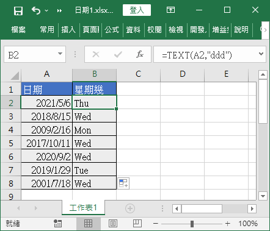Viewport: 270px width, 231px height.
Task: Switch to the 常用 Home tab
Action: 47,30
